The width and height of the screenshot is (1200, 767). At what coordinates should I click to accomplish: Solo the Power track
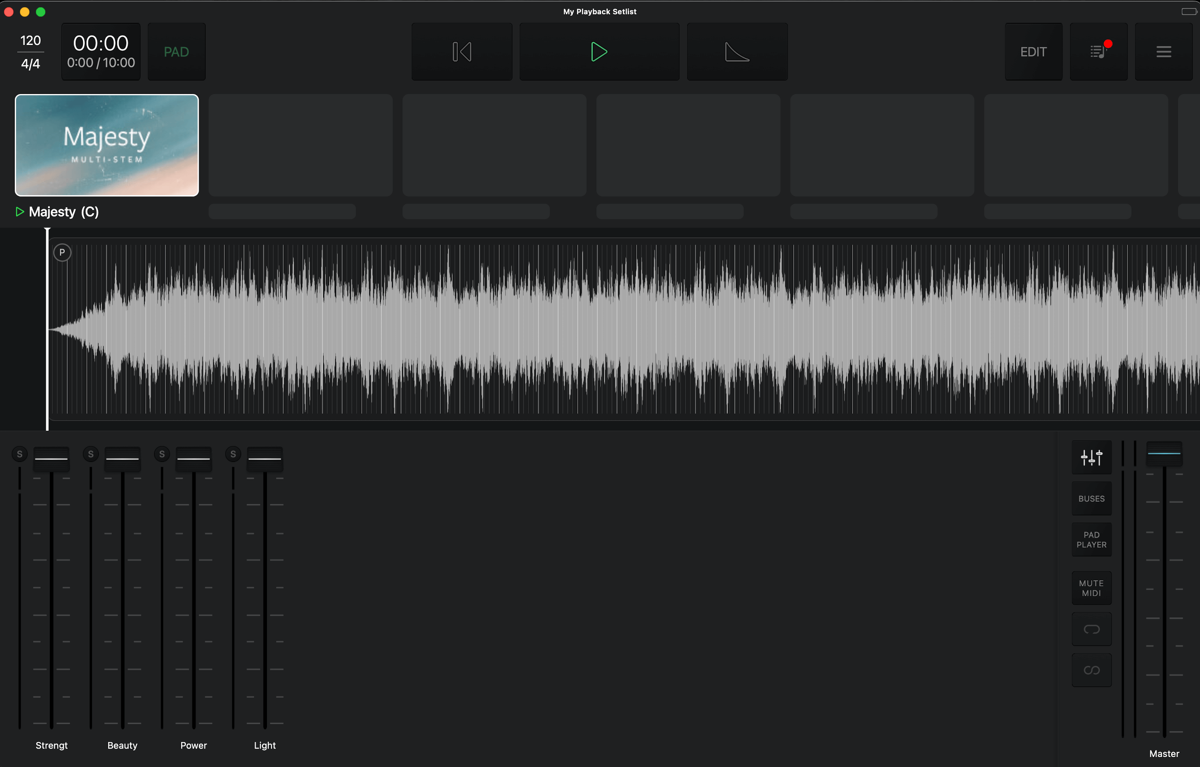click(x=162, y=454)
